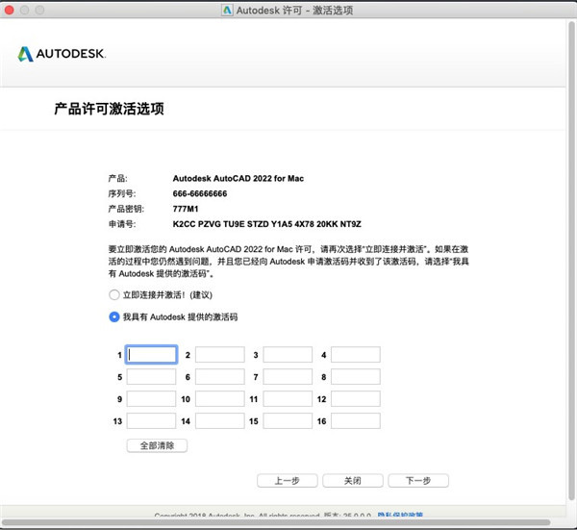Click into activation code field 2

(220, 355)
